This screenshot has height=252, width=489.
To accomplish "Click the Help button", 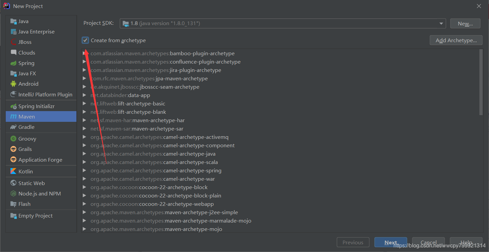I will 466,242.
